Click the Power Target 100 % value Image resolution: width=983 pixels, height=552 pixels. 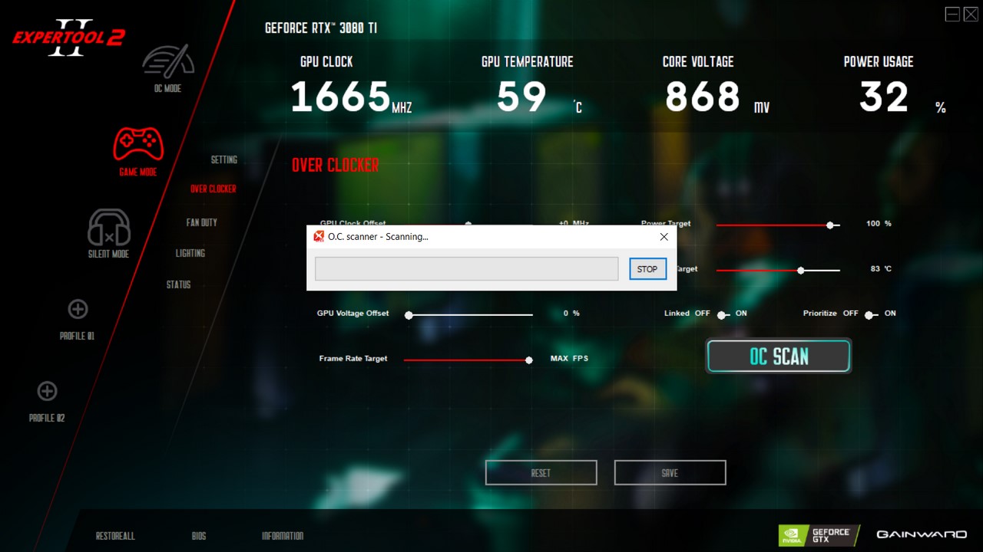click(879, 224)
